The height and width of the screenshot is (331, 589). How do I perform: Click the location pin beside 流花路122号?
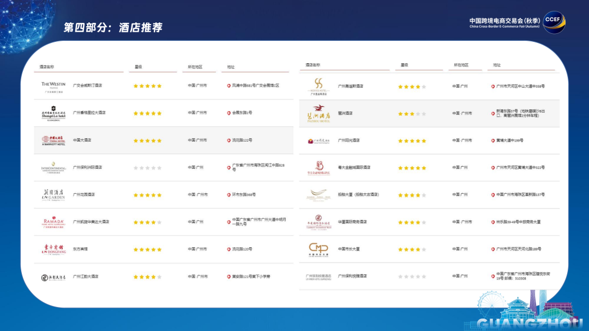pos(229,140)
